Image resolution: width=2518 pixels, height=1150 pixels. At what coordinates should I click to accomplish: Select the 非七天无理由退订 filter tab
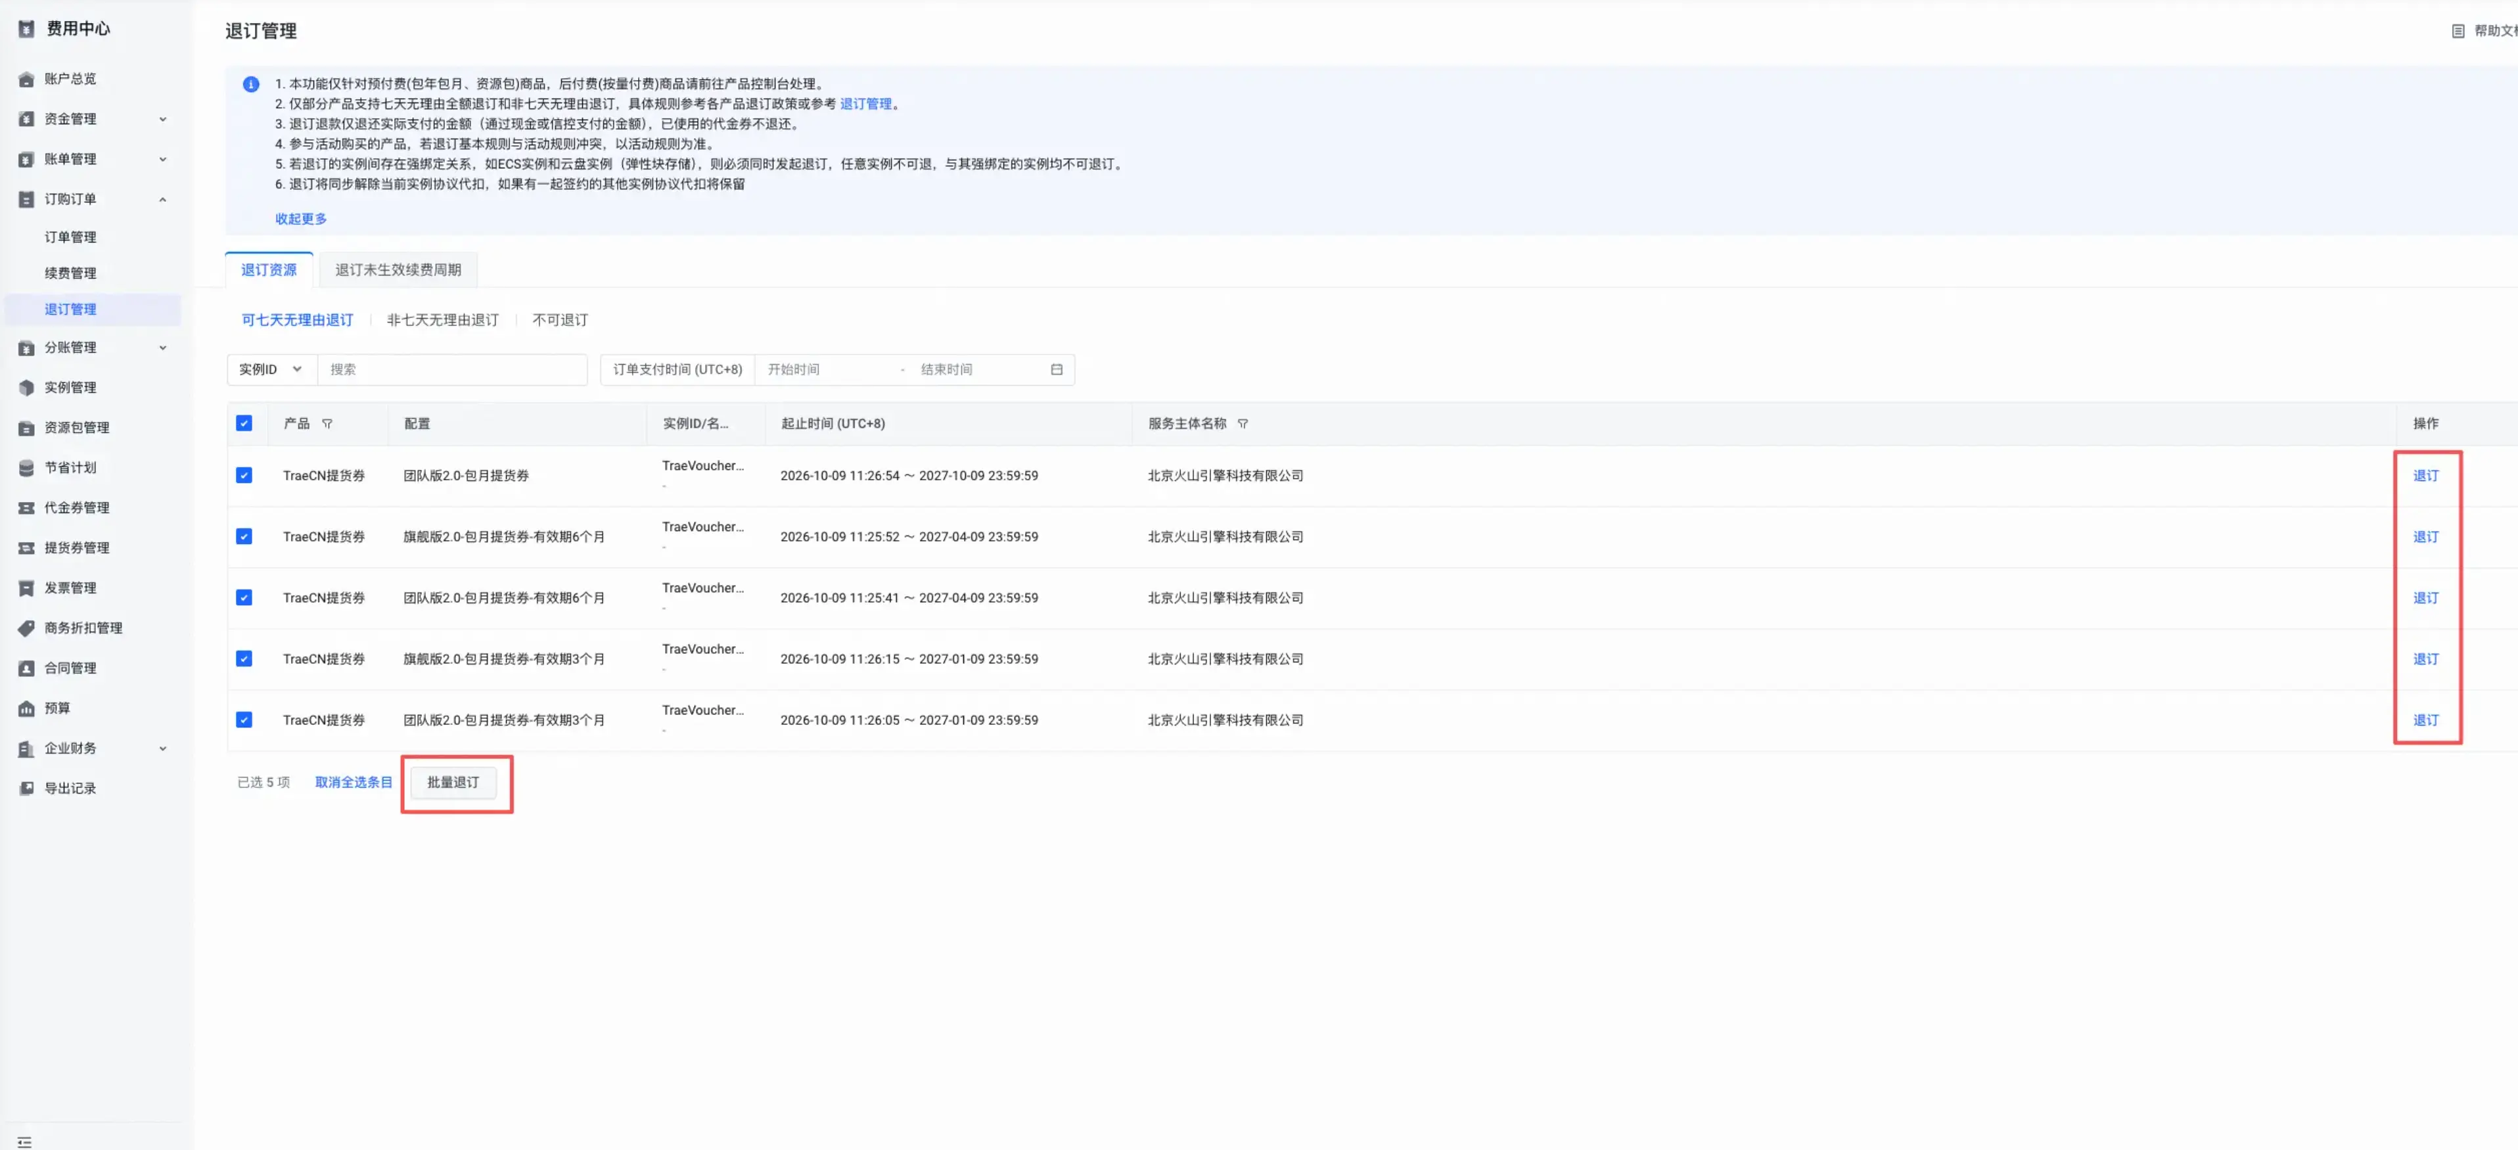coord(443,321)
